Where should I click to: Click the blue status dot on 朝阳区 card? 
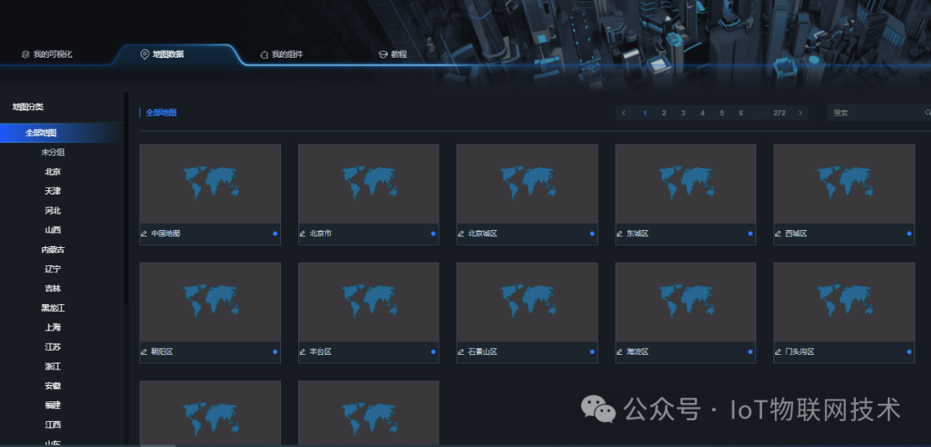275,352
